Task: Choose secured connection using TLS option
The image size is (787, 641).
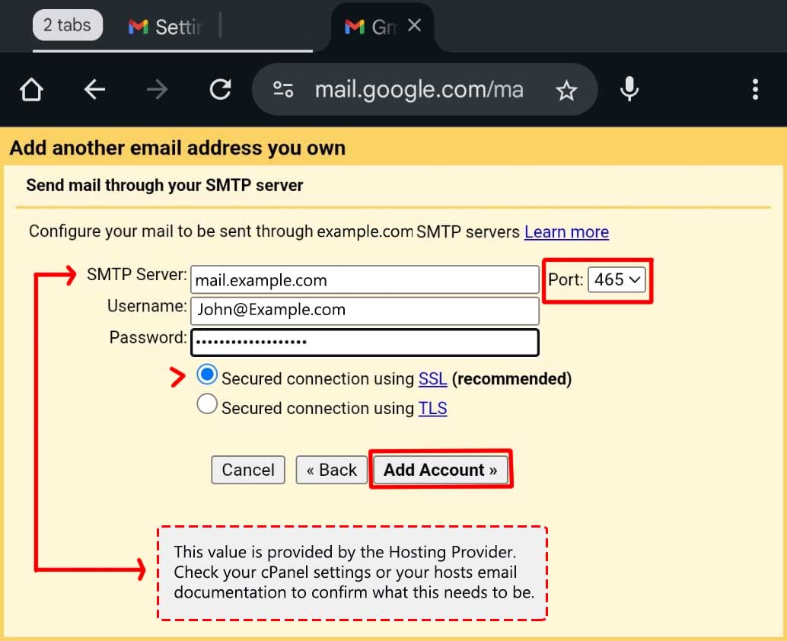Action: (207, 405)
